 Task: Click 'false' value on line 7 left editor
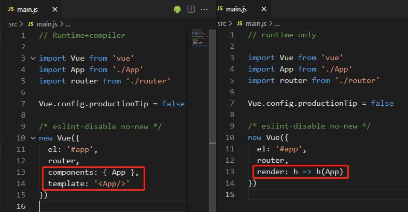(x=173, y=104)
